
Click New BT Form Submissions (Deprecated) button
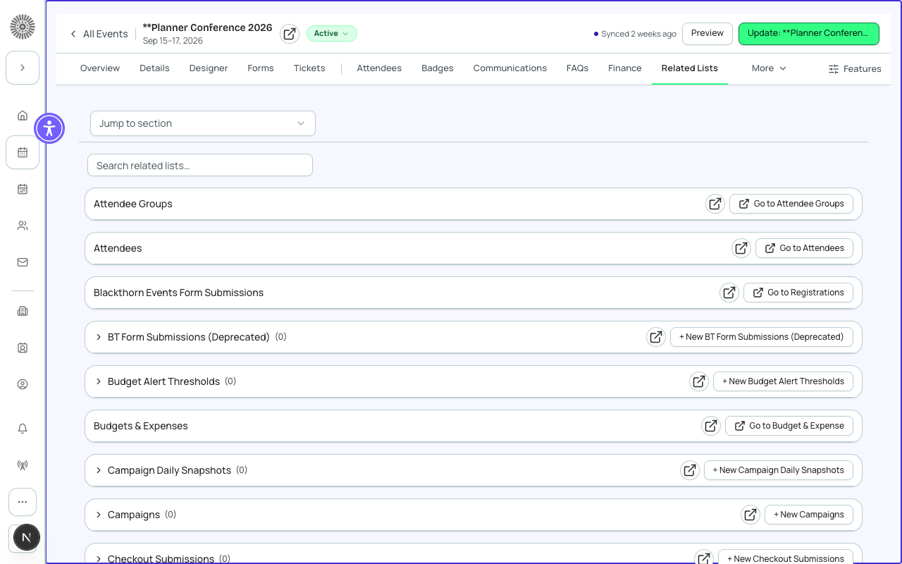point(762,337)
